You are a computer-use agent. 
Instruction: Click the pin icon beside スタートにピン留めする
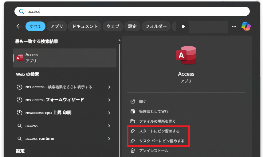click(133, 131)
